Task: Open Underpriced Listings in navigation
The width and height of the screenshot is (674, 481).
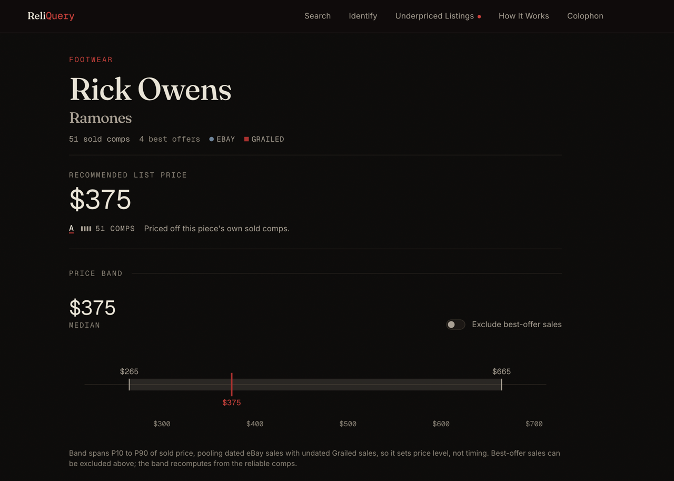Action: [434, 16]
